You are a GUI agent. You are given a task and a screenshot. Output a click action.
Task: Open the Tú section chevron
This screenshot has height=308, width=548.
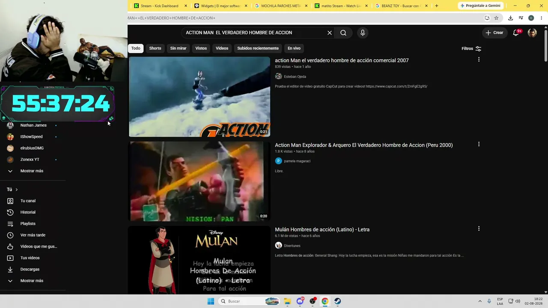[x=17, y=190]
